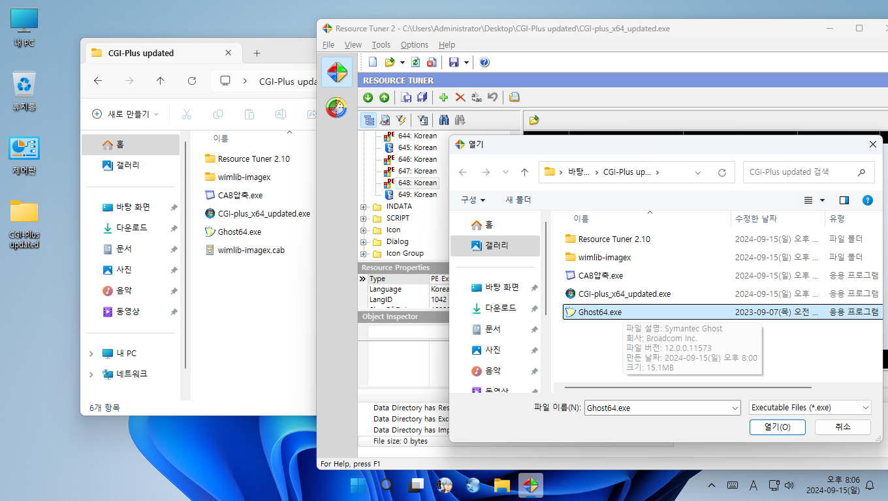
Task: Open the File menu in Resource Tuner
Action: 328,44
